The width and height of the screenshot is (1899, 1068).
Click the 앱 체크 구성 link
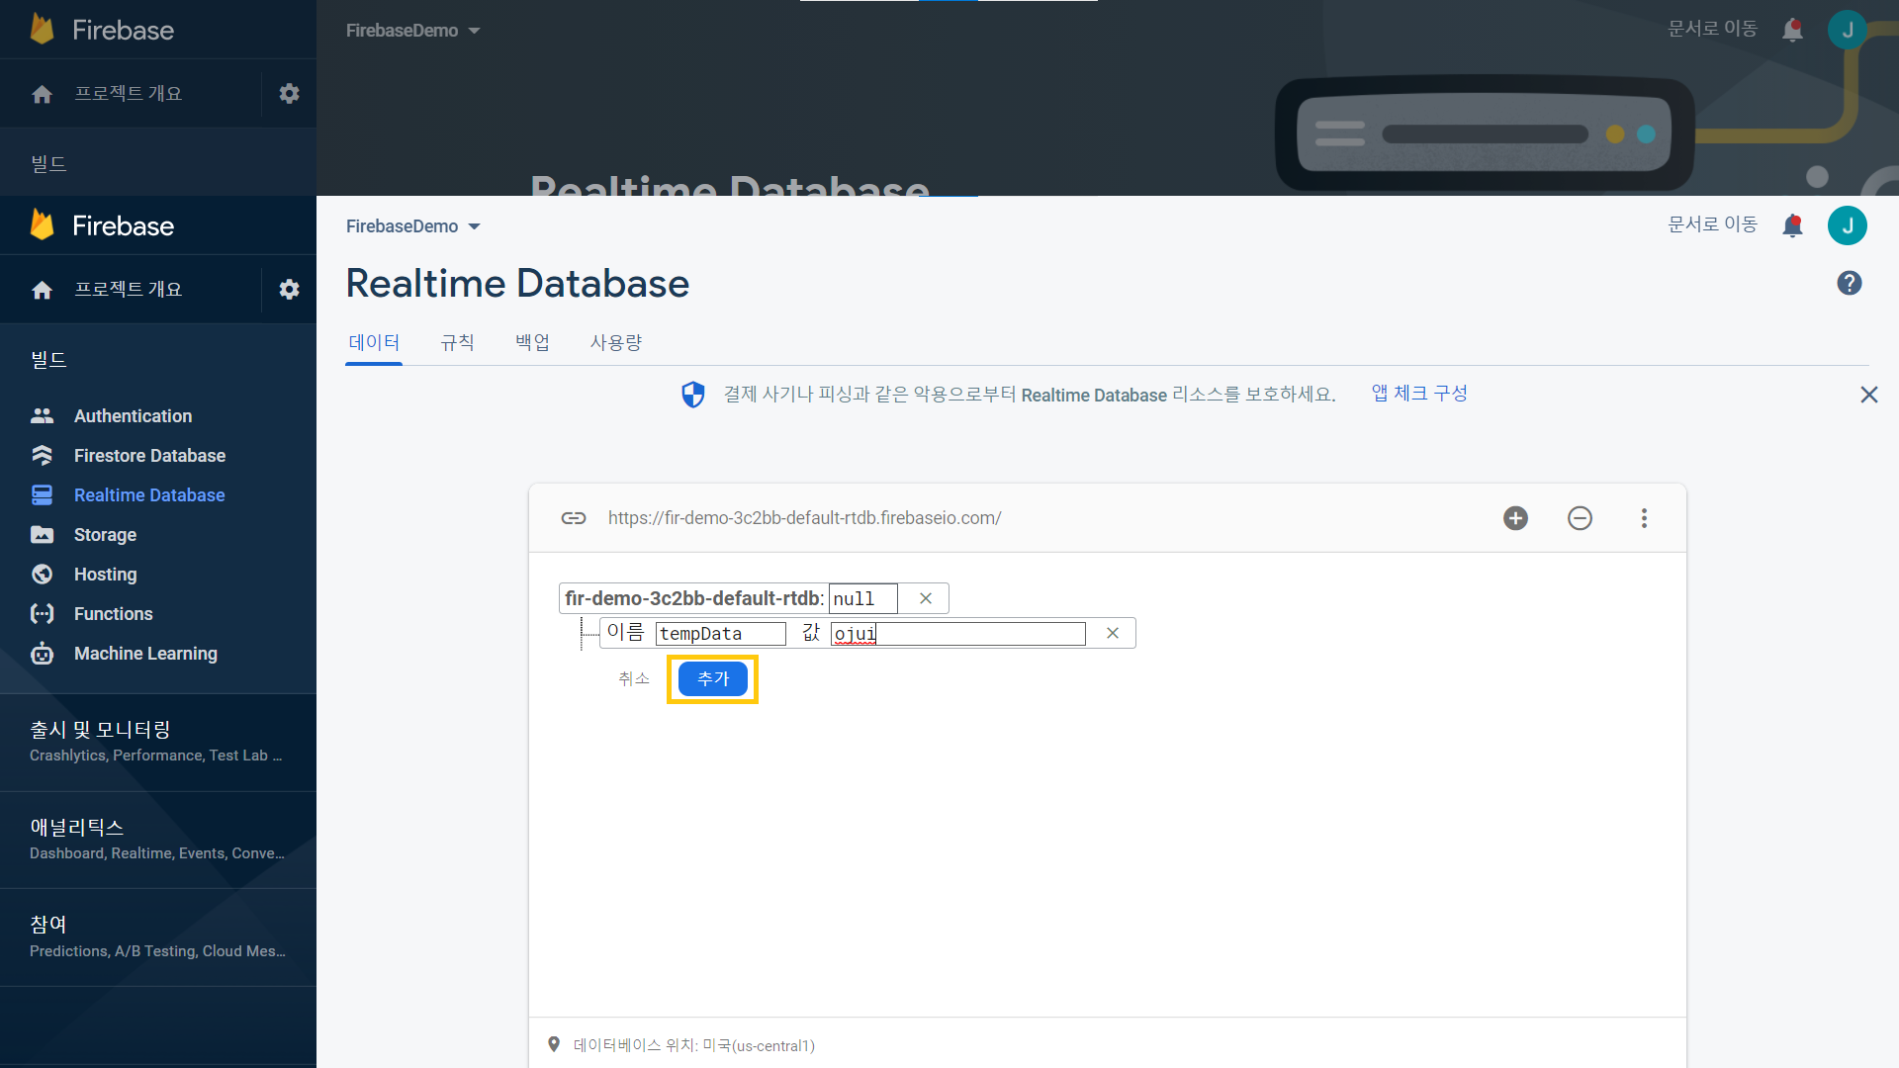pyautogui.click(x=1418, y=394)
